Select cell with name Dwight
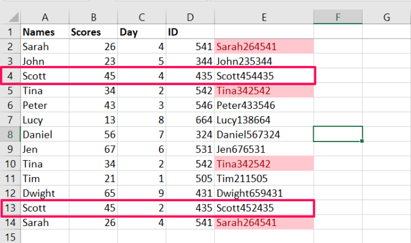This screenshot has height=243, width=411. pyautogui.click(x=45, y=193)
